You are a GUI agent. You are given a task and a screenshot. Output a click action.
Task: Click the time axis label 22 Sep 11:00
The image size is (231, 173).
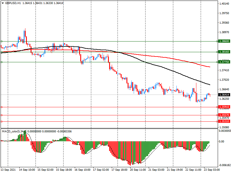(193, 170)
